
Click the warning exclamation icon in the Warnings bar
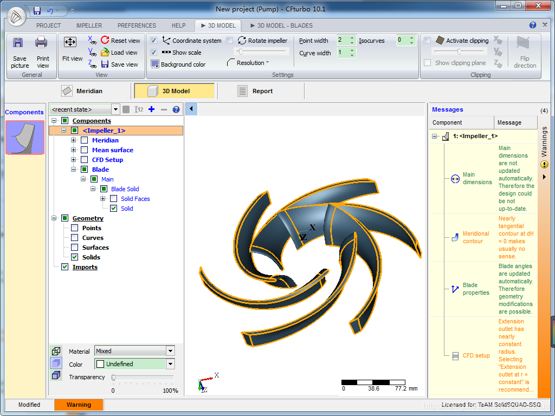click(x=544, y=165)
